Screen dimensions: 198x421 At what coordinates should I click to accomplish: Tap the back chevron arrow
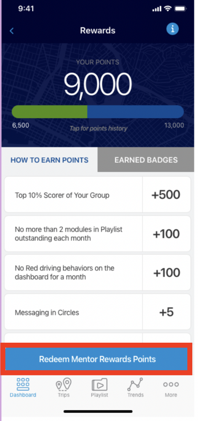(11, 31)
